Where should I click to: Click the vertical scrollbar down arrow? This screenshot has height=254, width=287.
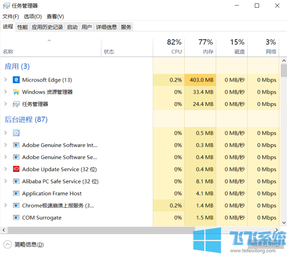tap(284, 222)
